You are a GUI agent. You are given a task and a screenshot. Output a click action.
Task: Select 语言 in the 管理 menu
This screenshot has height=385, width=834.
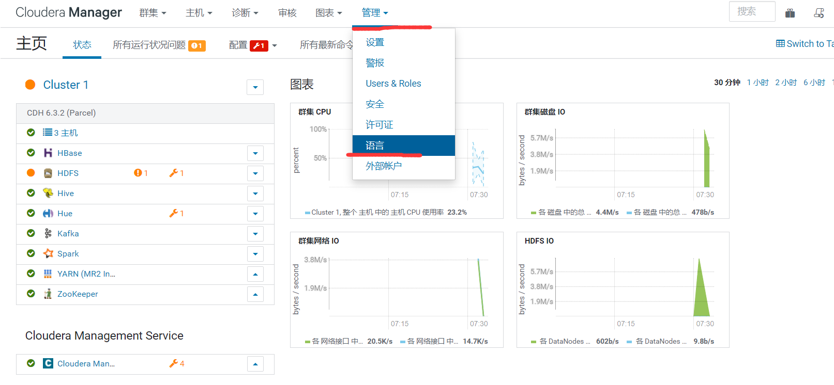[404, 146]
